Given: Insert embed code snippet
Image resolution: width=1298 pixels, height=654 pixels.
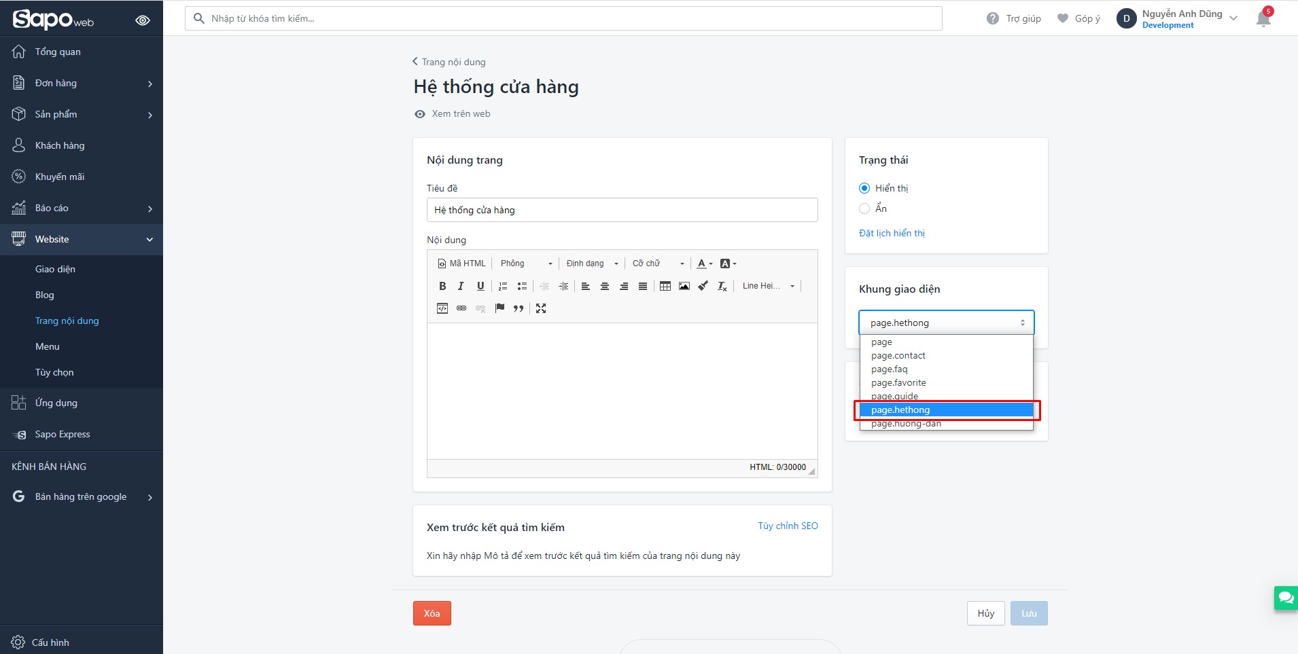Looking at the screenshot, I should pyautogui.click(x=442, y=308).
